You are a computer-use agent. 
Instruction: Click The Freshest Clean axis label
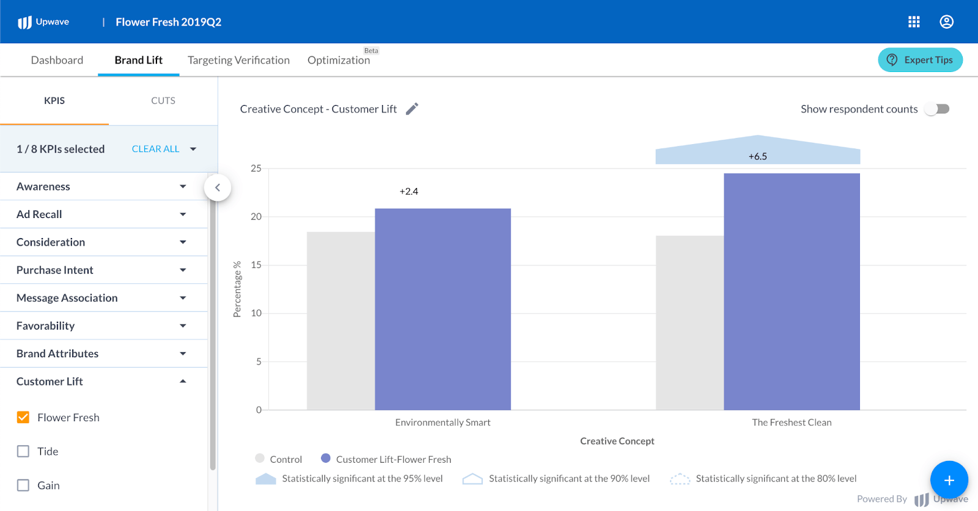pyautogui.click(x=792, y=422)
